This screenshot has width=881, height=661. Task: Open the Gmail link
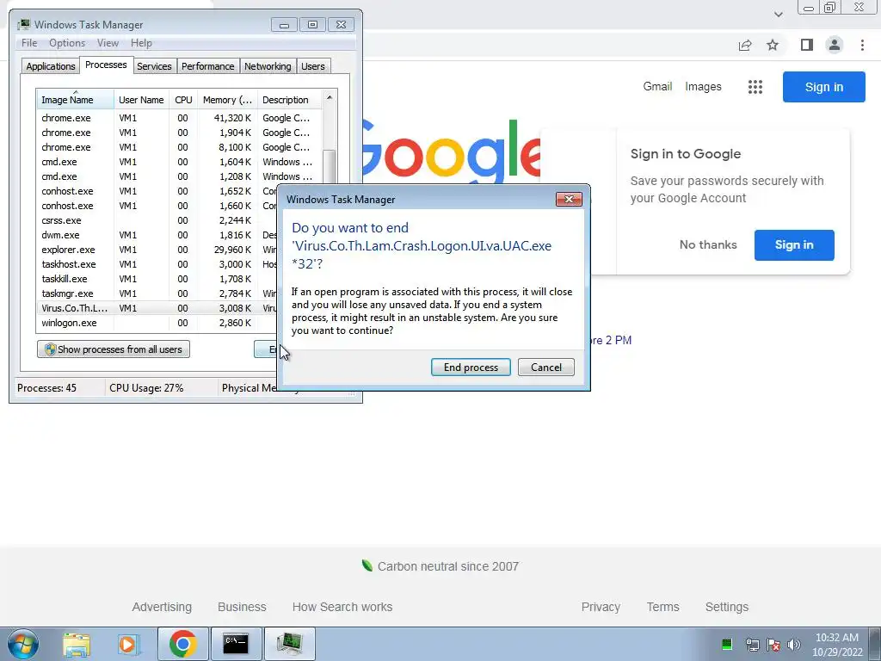(x=657, y=87)
